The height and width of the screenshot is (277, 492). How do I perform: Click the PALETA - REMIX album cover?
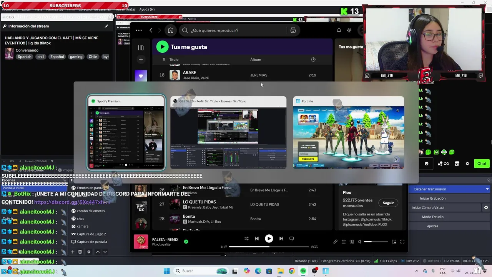pos(141,242)
